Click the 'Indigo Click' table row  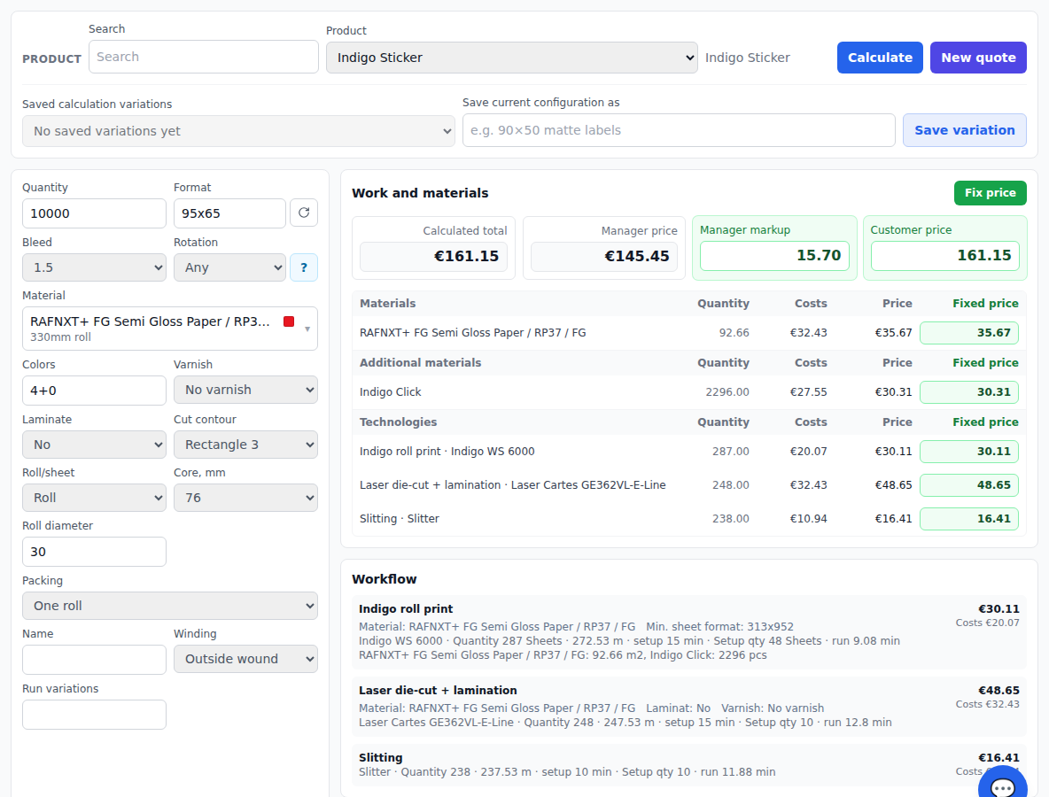(x=689, y=391)
